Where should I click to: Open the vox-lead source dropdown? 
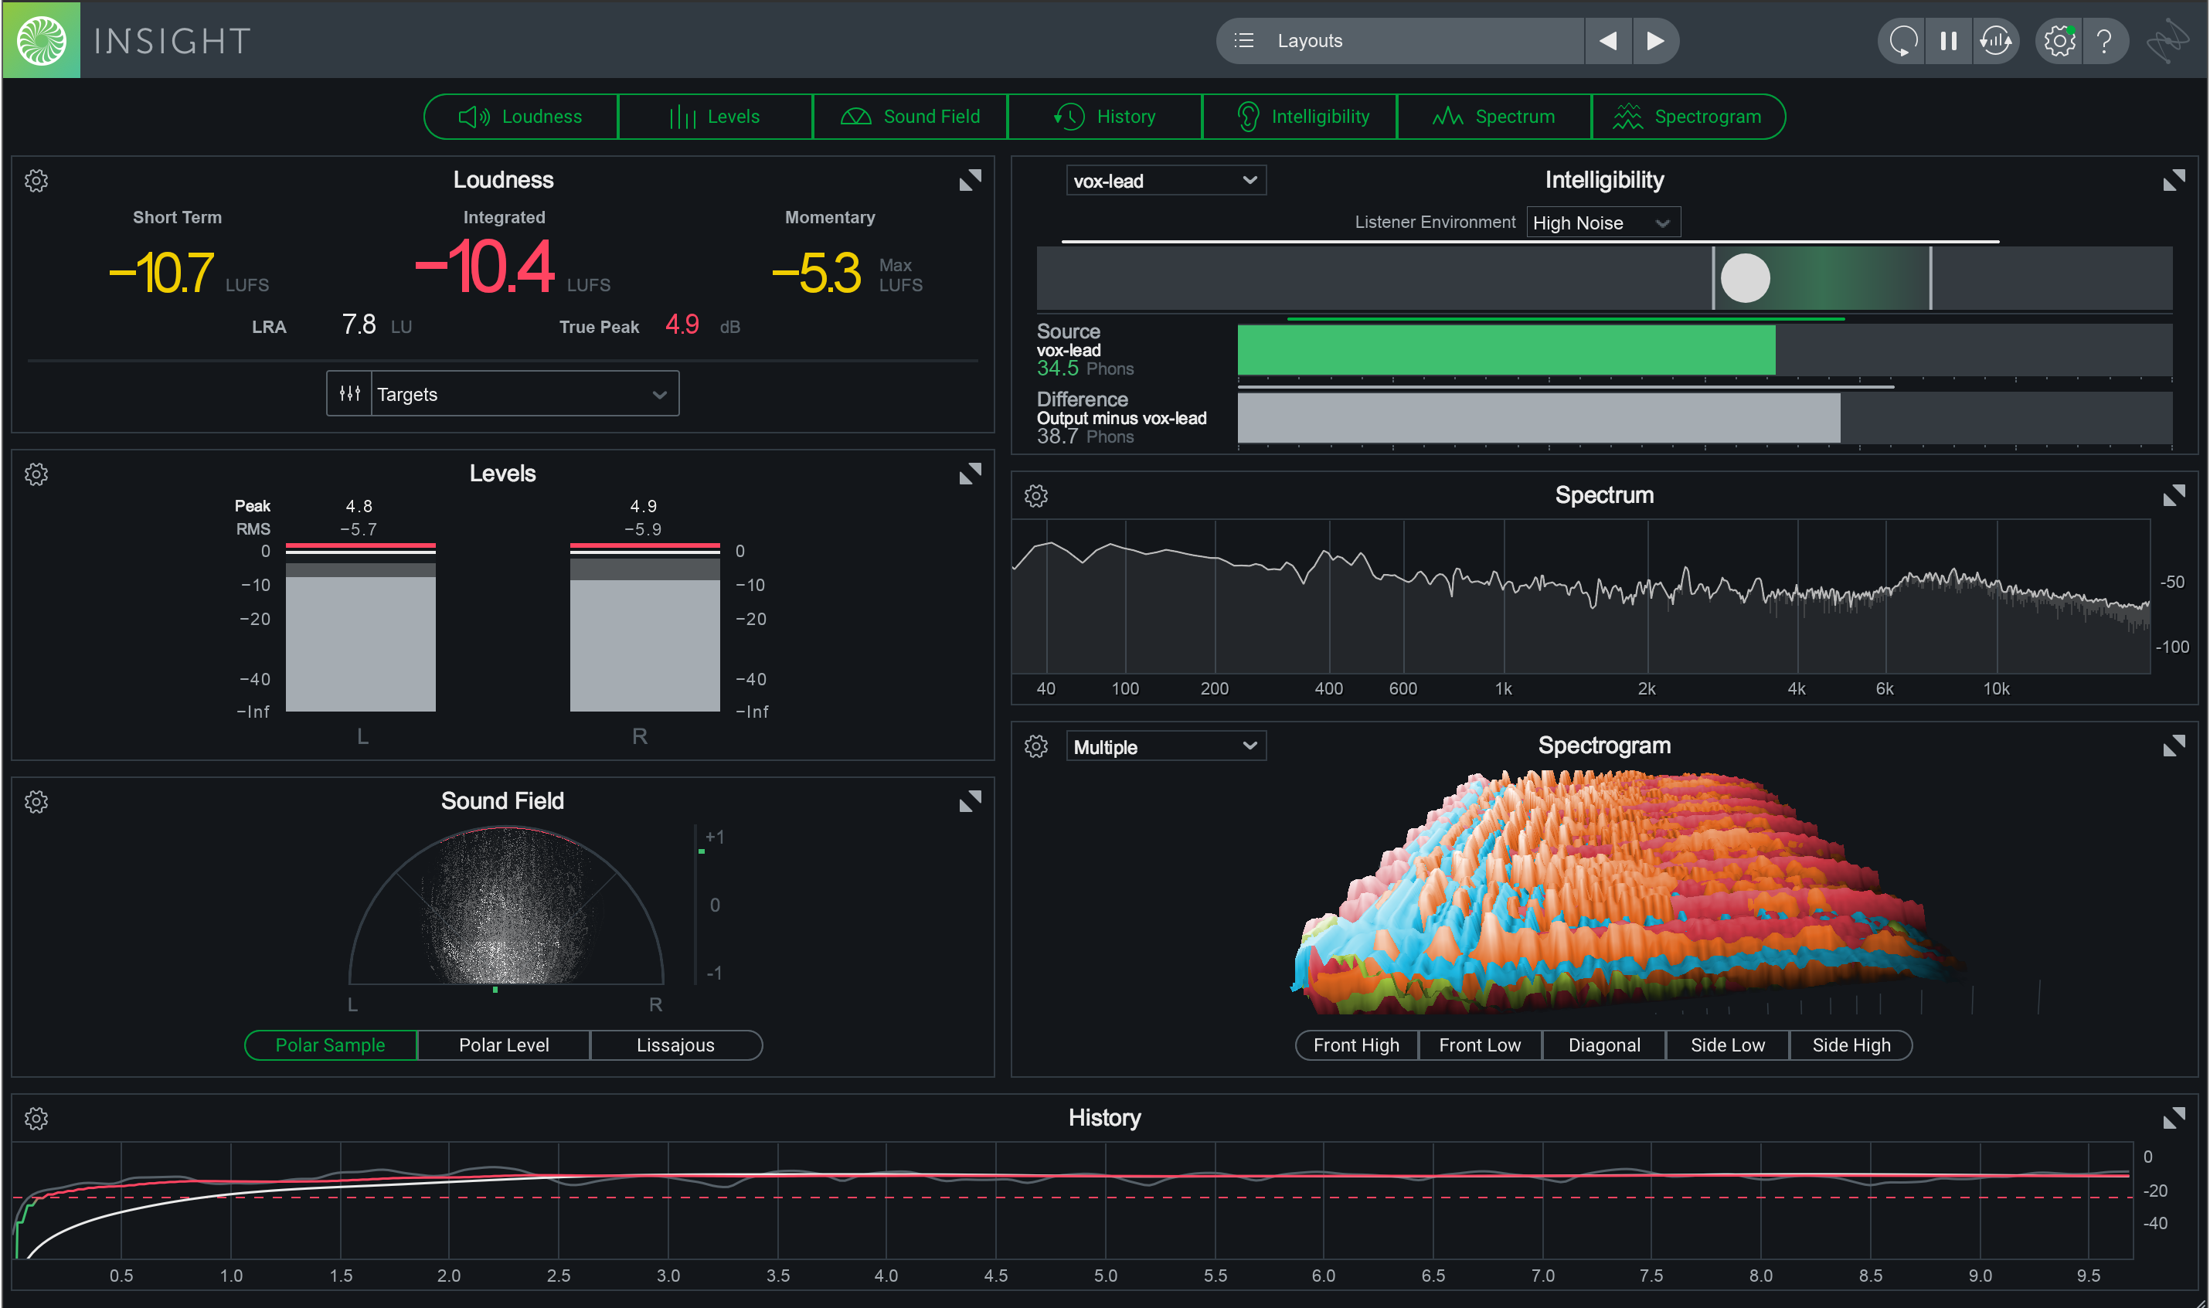click(x=1165, y=181)
